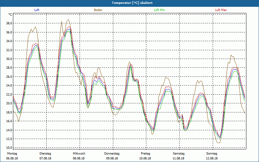This screenshot has height=162, width=259.
Task: Click the Luft Max legend label
Action: tap(221, 10)
